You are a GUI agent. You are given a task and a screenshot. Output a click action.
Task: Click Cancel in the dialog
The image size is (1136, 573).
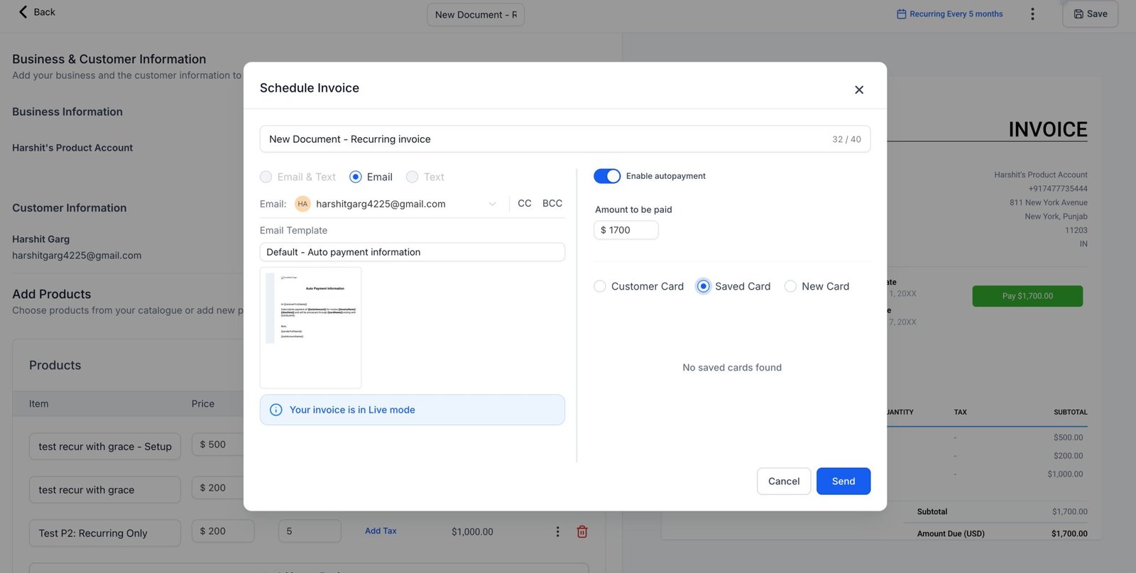tap(783, 481)
